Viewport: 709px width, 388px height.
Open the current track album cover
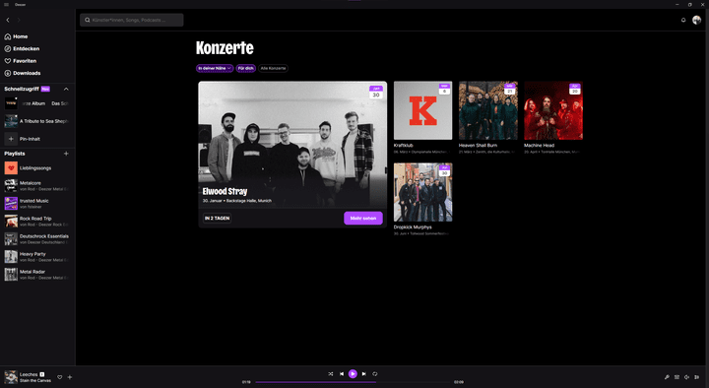(x=11, y=377)
